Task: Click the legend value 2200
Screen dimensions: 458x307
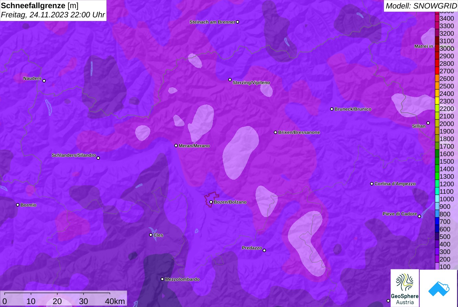Action: (x=447, y=109)
